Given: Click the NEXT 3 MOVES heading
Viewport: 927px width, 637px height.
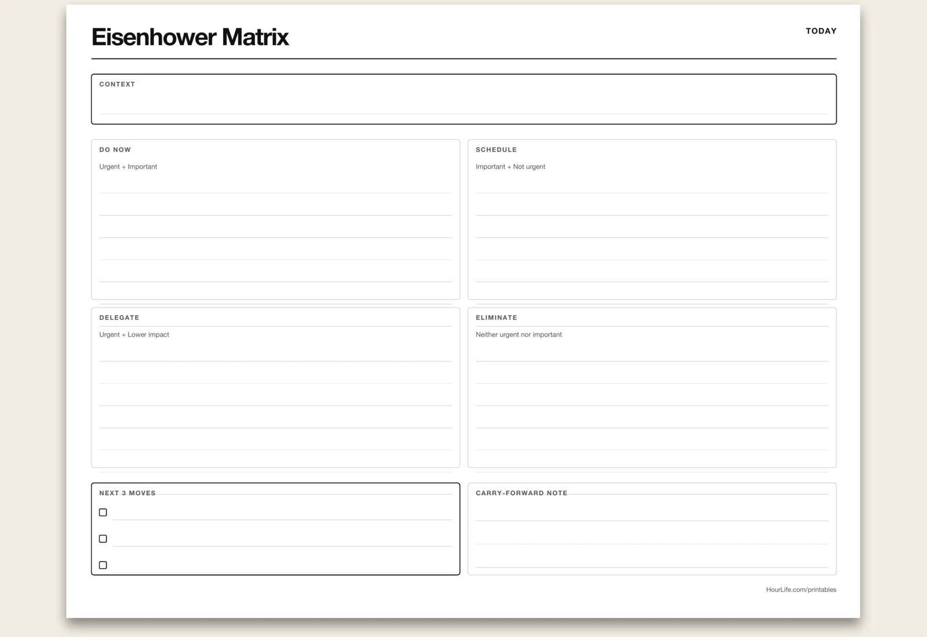Looking at the screenshot, I should tap(127, 493).
